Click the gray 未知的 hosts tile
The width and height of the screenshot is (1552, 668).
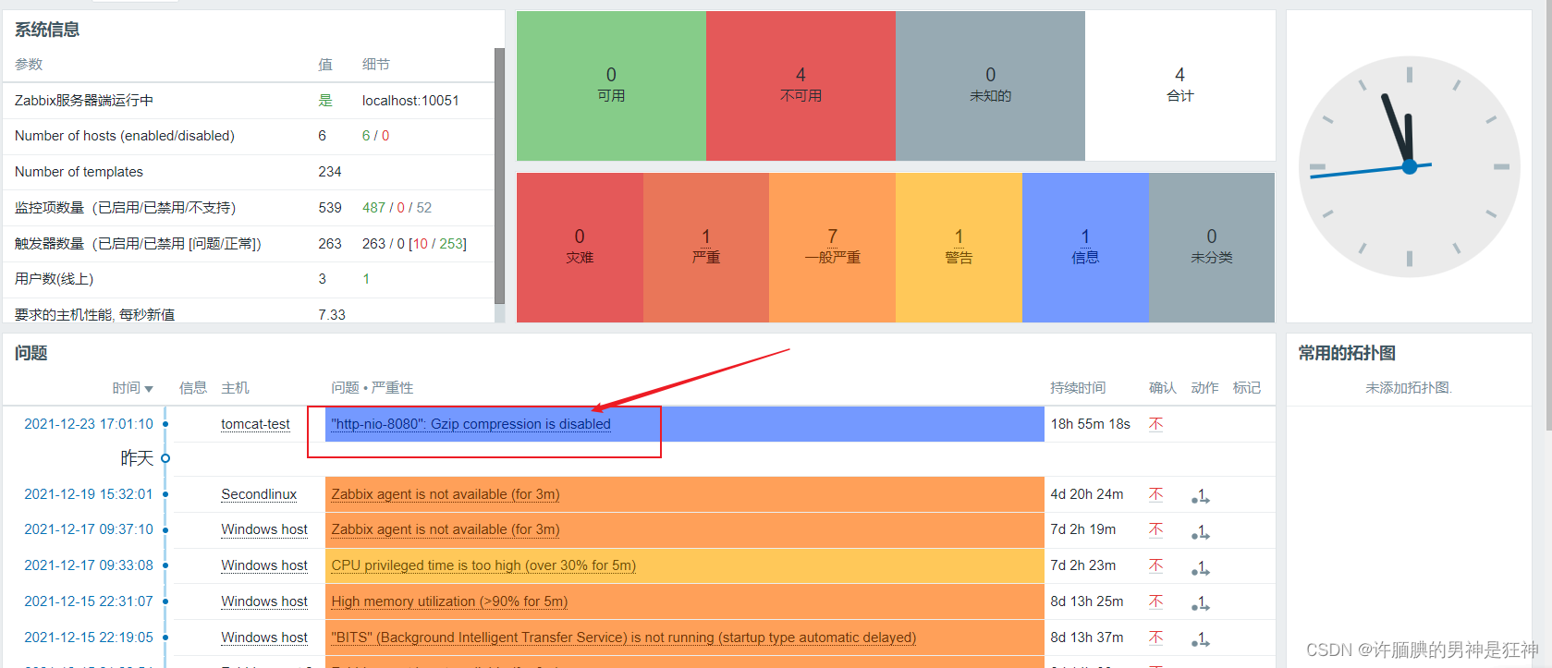990,86
